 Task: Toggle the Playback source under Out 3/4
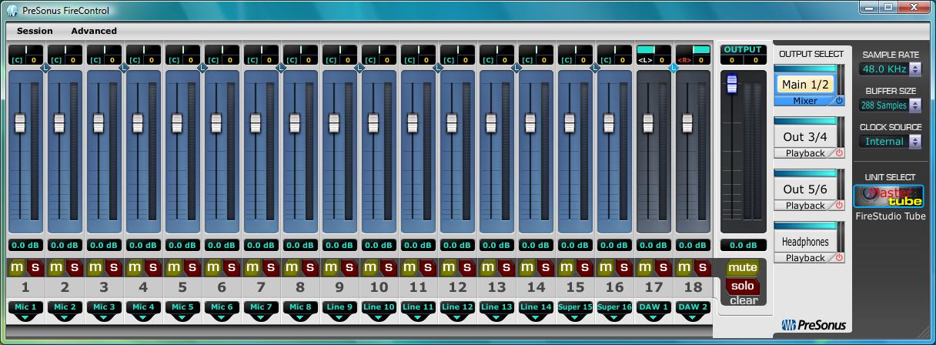click(805, 153)
